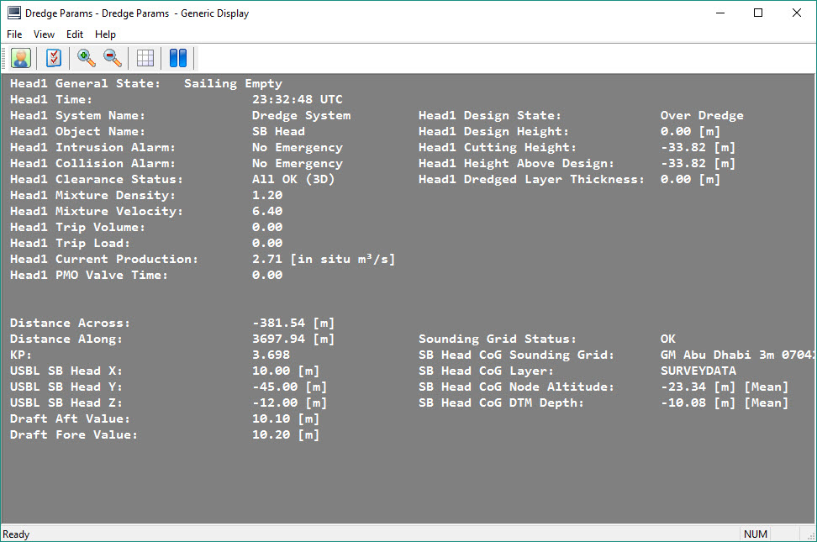Click the Over Dredge design state value
This screenshot has width=817, height=542.
[702, 115]
